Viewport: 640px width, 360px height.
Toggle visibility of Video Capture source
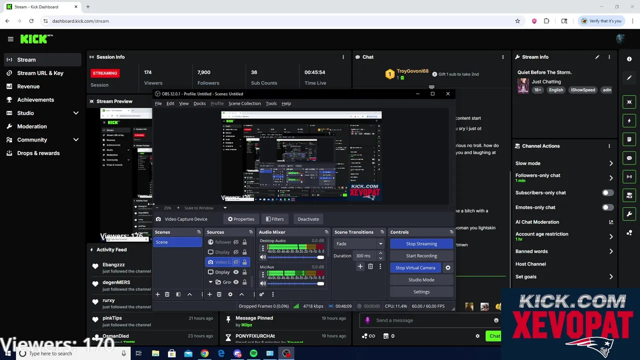coord(236,262)
